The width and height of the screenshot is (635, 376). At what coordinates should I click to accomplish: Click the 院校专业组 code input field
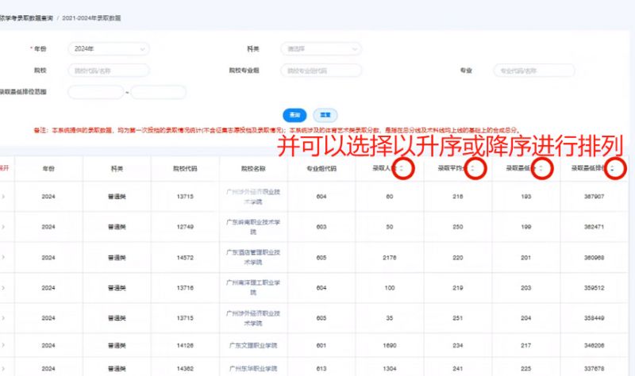(x=321, y=71)
